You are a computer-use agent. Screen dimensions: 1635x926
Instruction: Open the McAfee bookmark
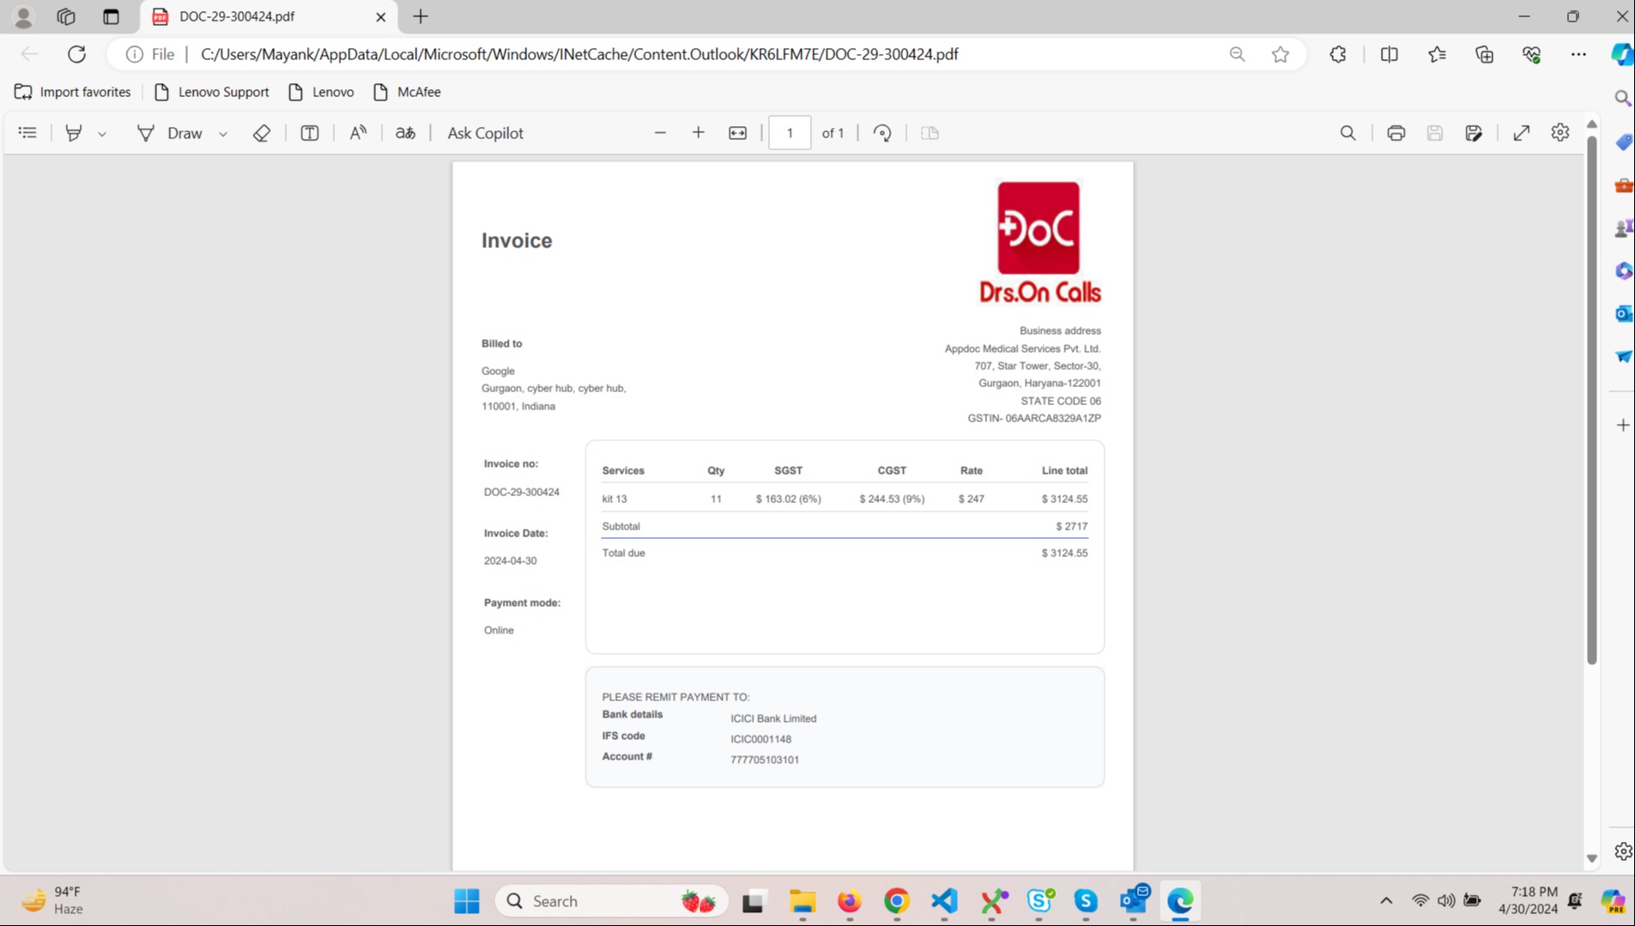[407, 92]
